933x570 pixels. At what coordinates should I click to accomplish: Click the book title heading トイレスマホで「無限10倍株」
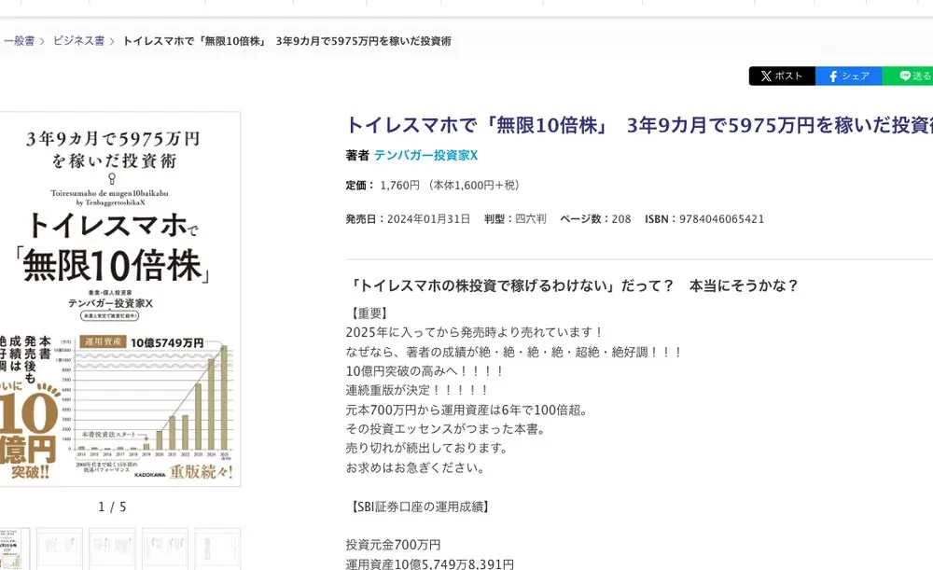[x=639, y=125]
